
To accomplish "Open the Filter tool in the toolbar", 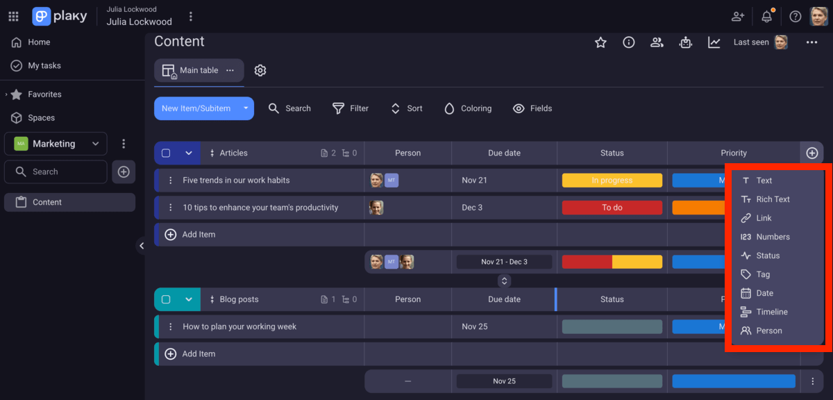I will point(351,108).
